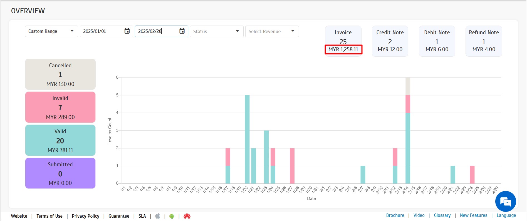Click the 2025/01/01 start date field
This screenshot has height=221, width=527.
102,31
